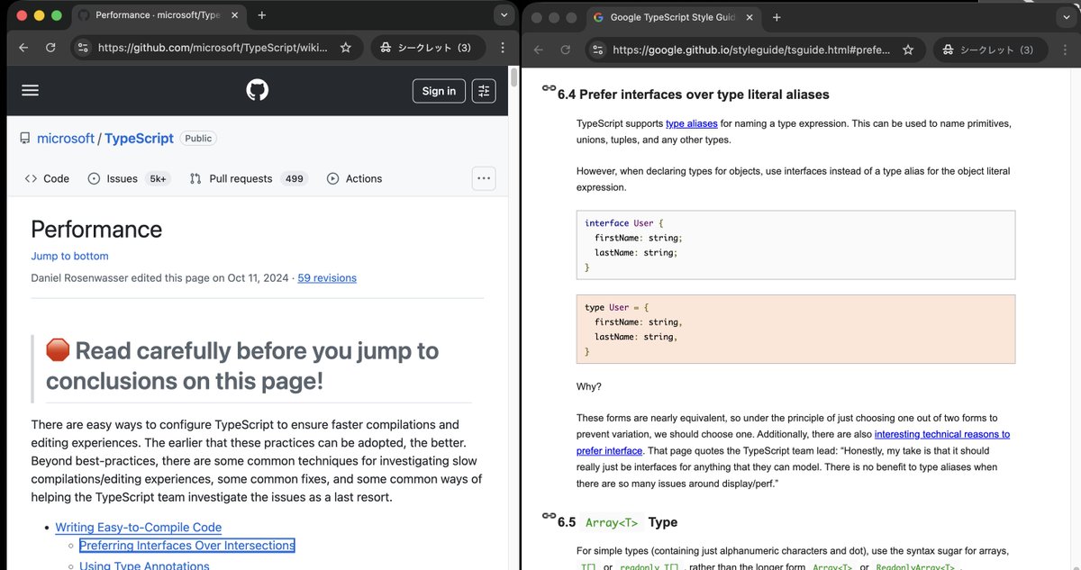Open the TypeScript repository link

coord(139,139)
